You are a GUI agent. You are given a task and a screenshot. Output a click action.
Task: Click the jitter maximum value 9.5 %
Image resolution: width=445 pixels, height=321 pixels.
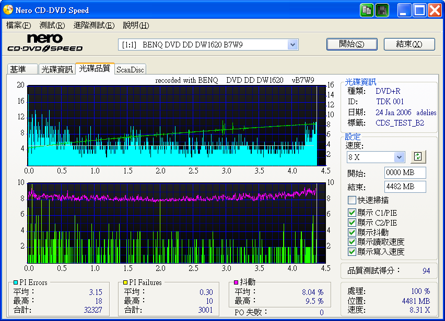(x=314, y=301)
